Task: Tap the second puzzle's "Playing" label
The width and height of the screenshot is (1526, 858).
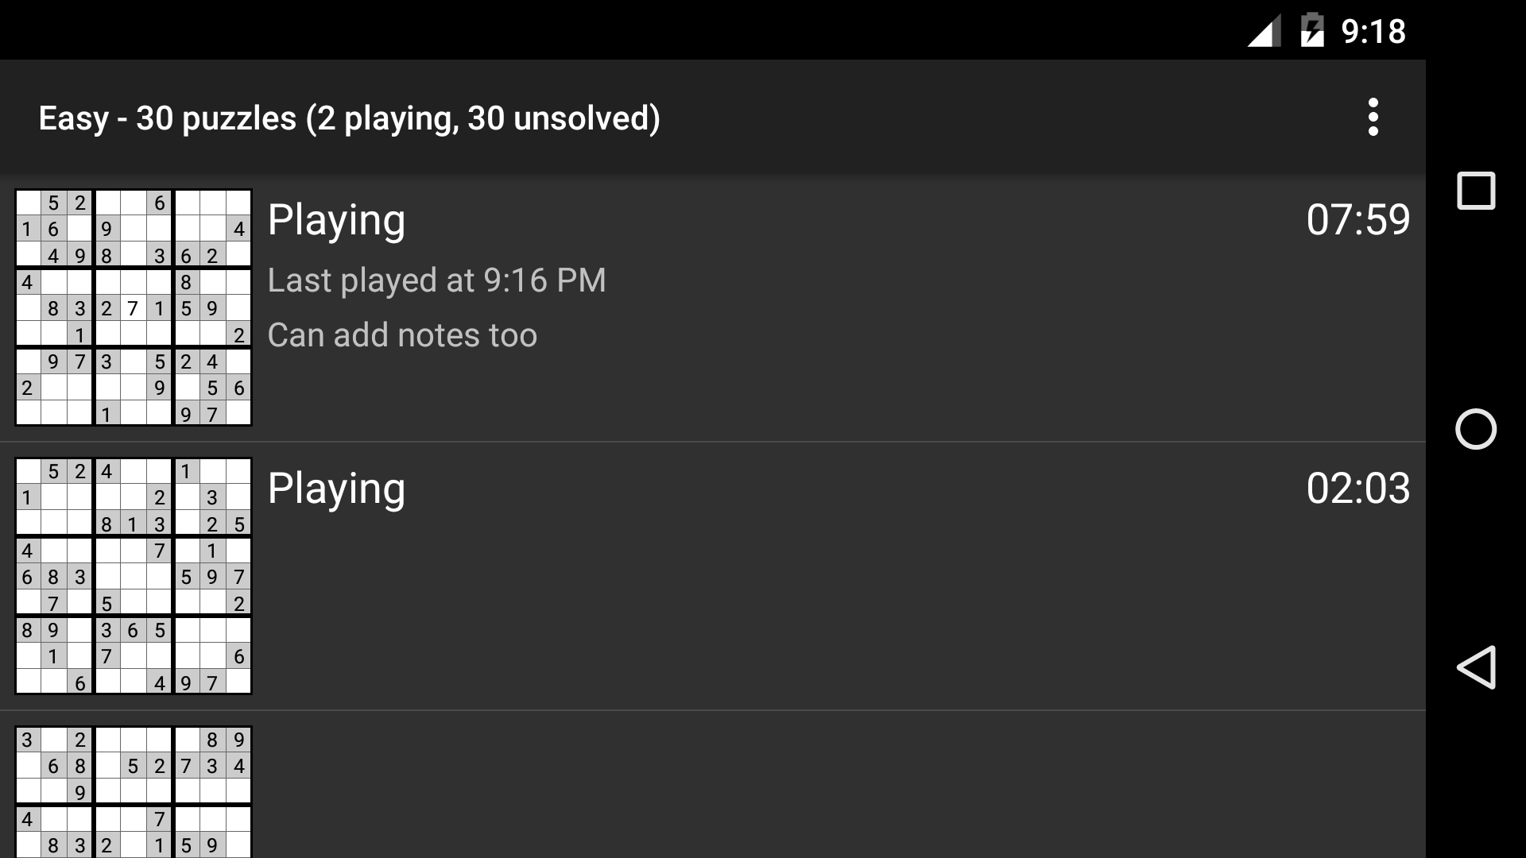Action: point(336,489)
